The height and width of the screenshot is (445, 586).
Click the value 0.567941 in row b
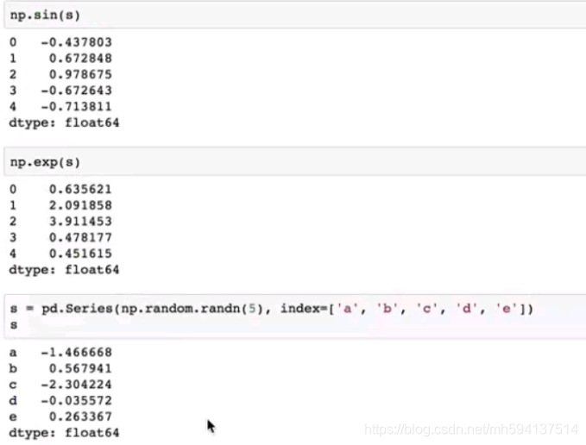click(80, 368)
